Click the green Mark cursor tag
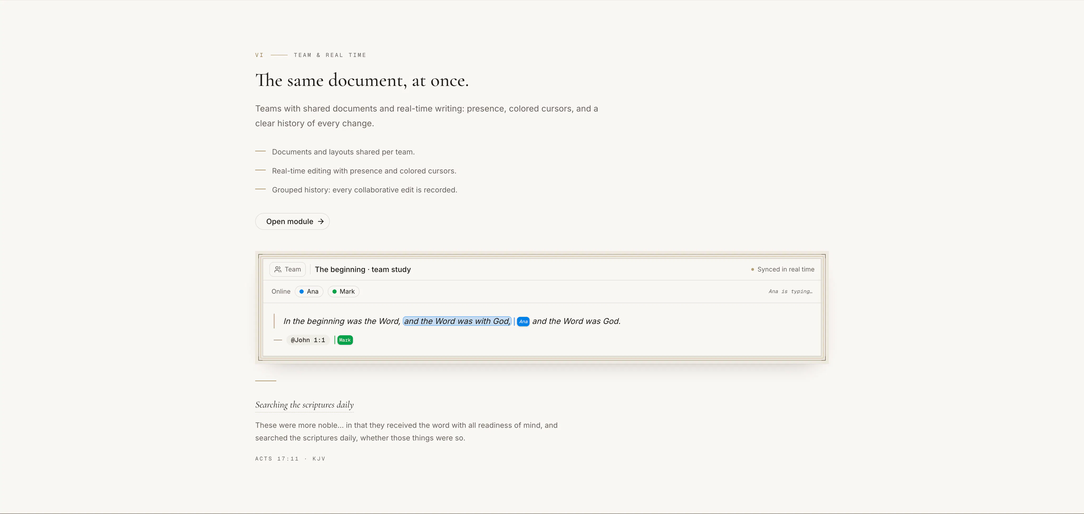Viewport: 1084px width, 514px height. pyautogui.click(x=345, y=340)
